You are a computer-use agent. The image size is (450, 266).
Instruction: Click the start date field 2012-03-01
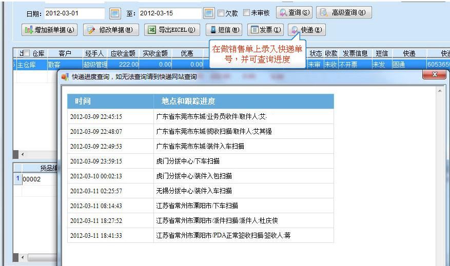[x=74, y=13]
